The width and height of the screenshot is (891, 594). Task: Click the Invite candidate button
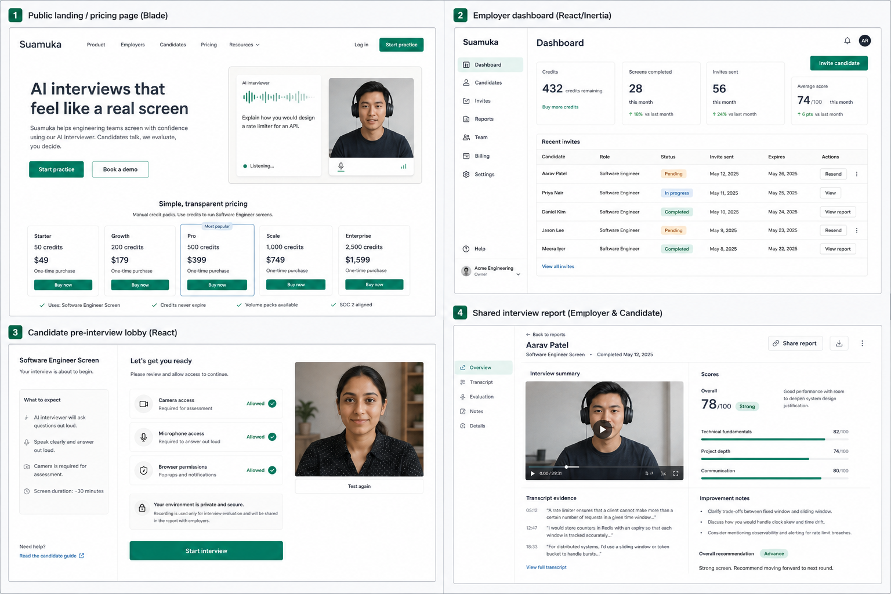[839, 63]
